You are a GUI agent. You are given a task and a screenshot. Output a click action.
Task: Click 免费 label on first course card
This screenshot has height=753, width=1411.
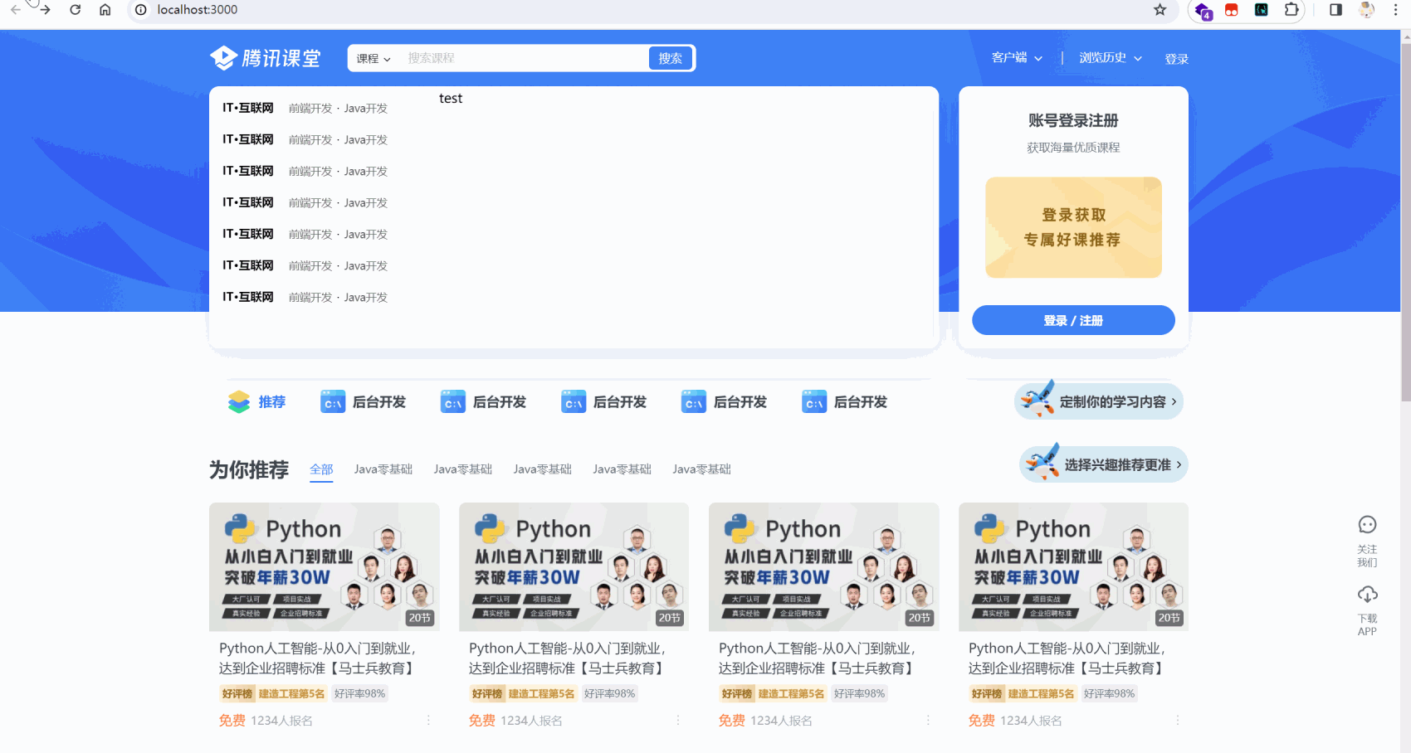tap(232, 720)
